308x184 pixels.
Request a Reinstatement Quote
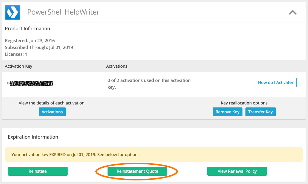137,171
